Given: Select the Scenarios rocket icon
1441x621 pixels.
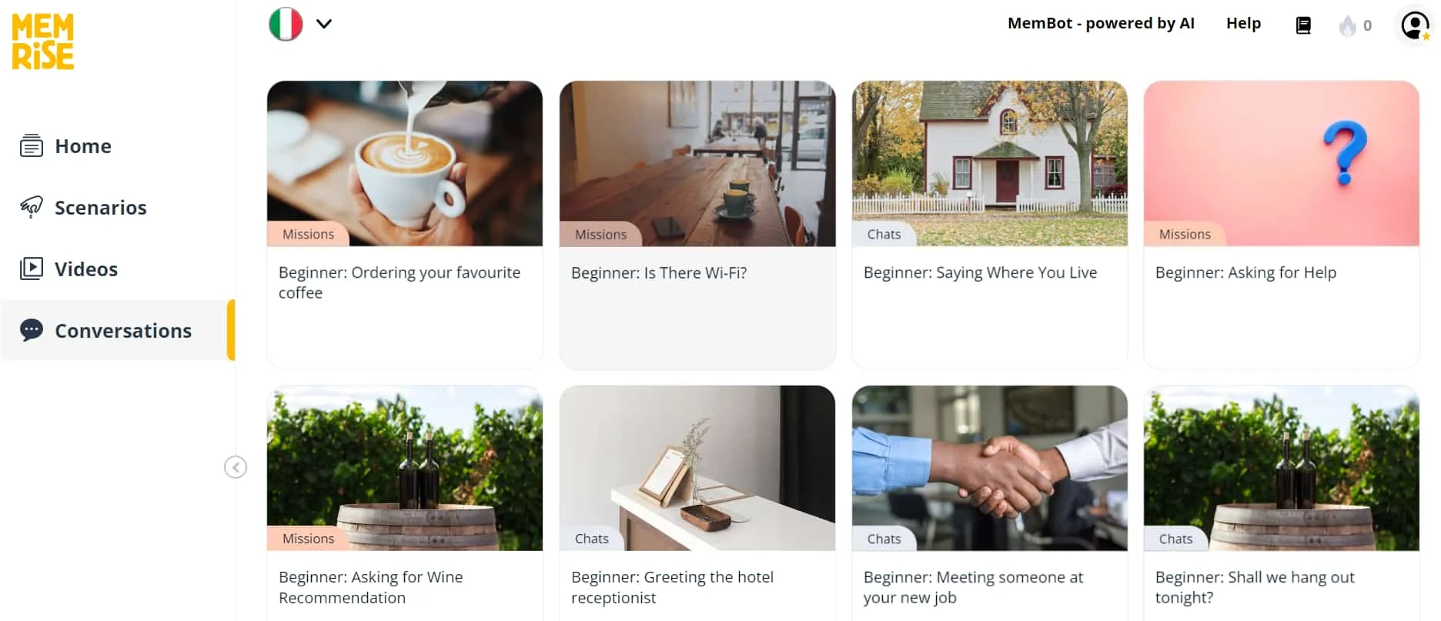Looking at the screenshot, I should [32, 207].
